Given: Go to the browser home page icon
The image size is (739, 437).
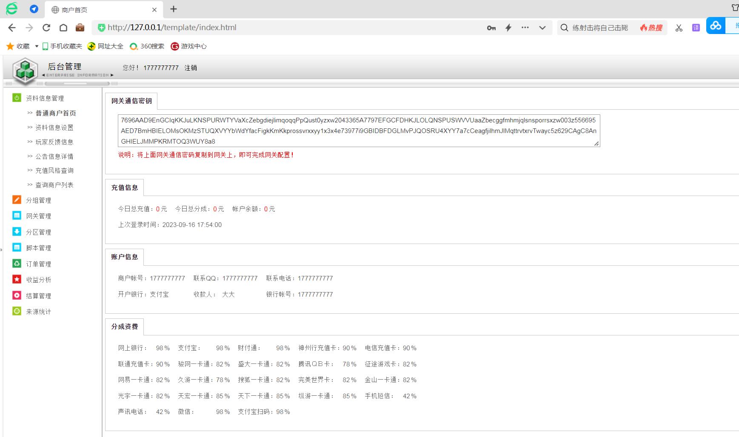Looking at the screenshot, I should (63, 28).
